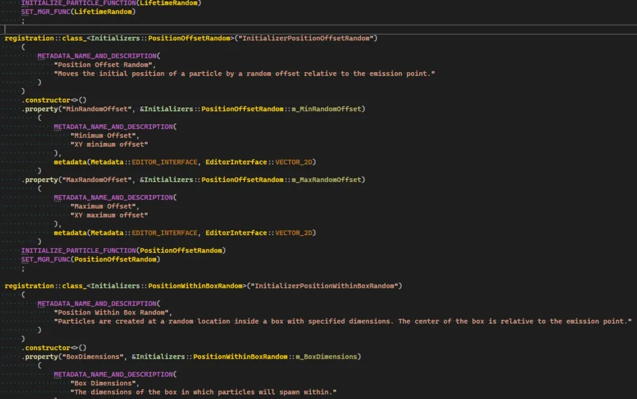Click the "BoxDimensions" property name string

pyautogui.click(x=93, y=357)
